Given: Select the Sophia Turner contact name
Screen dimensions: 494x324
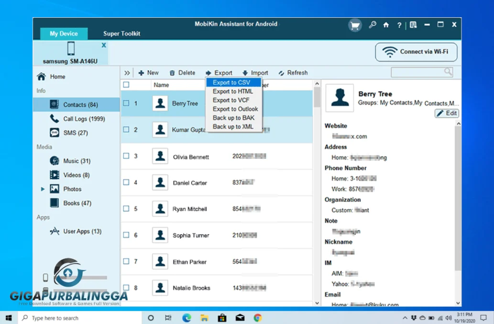Looking at the screenshot, I should tap(191, 235).
